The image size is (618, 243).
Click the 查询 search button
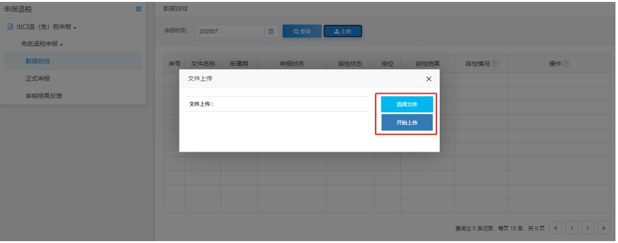302,32
